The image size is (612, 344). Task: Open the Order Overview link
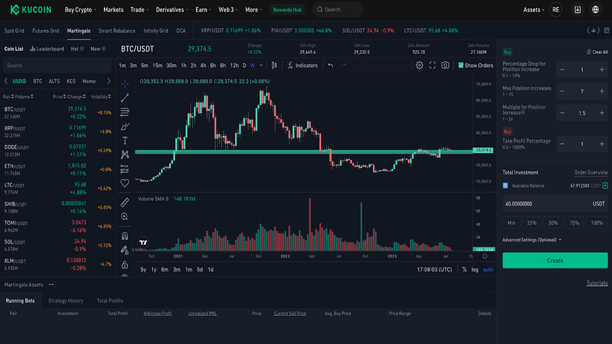click(591, 172)
